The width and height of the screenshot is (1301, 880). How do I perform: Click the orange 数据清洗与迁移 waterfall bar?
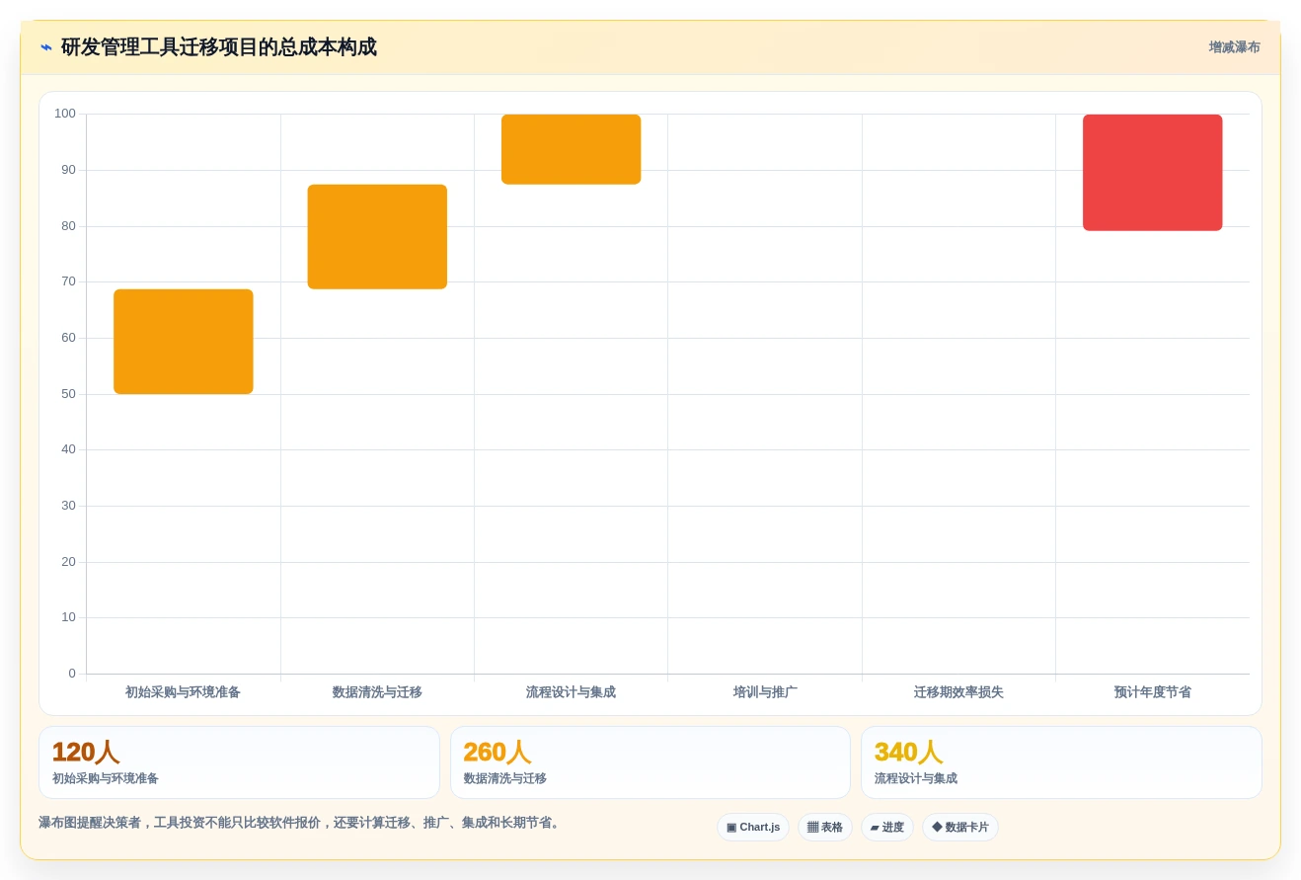tap(377, 237)
